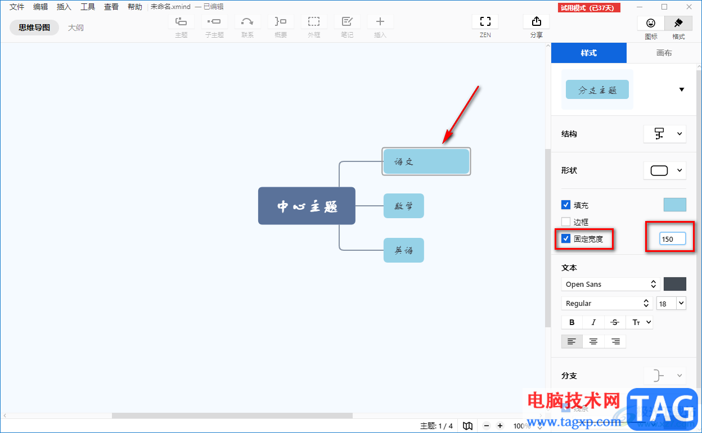Click the horizontal canvas scrollbar
The height and width of the screenshot is (433, 702).
pyautogui.click(x=232, y=416)
